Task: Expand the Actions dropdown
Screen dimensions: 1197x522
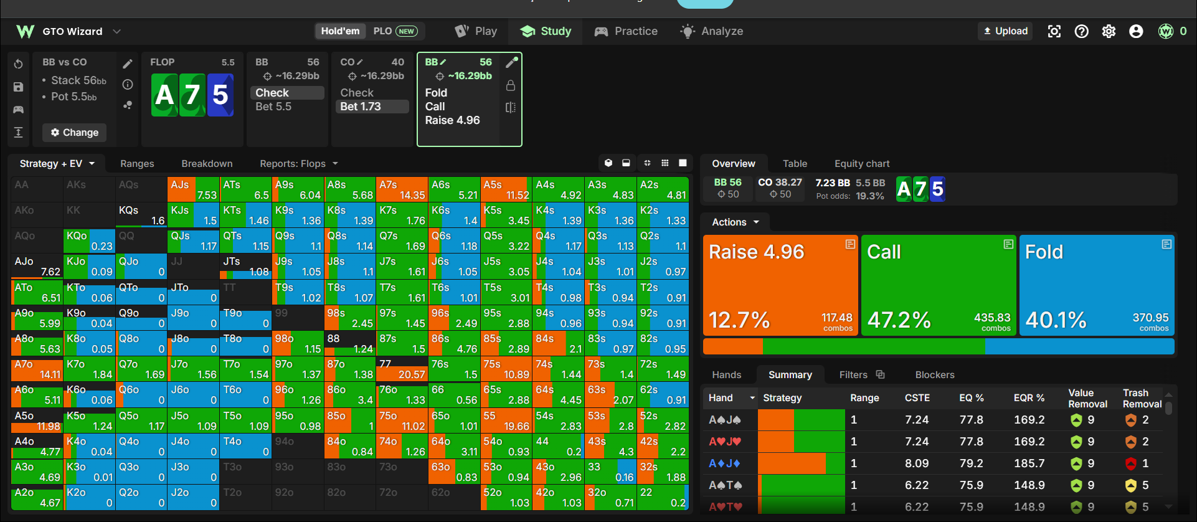Action: (x=736, y=222)
